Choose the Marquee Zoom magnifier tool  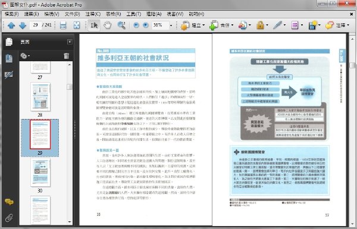[121, 25]
